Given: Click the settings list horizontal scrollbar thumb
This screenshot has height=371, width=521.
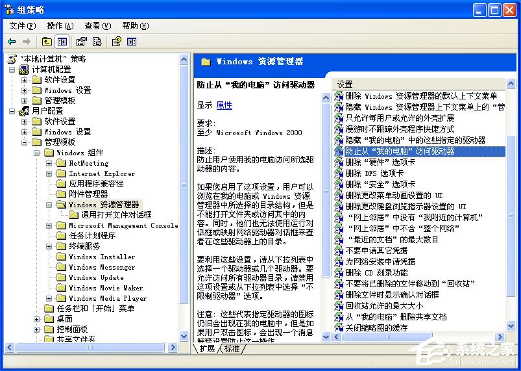Looking at the screenshot, I should point(388,337).
